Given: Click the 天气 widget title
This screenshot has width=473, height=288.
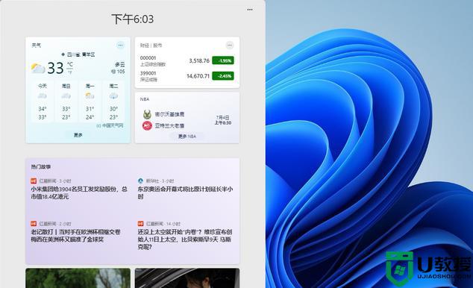Looking at the screenshot, I should point(36,46).
